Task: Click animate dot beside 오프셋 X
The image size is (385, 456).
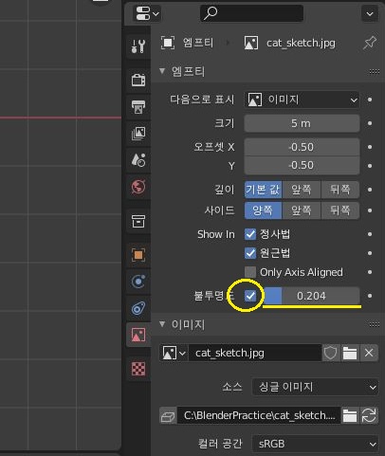Action: pos(370,147)
